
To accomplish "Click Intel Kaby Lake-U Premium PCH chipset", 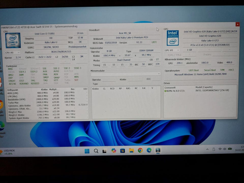I will (x=132, y=38).
